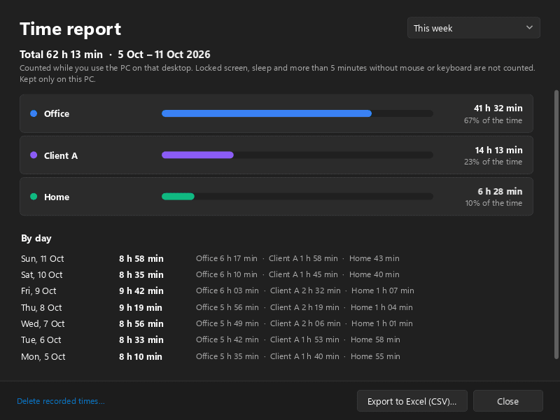Click the Client A time progress bar

pos(297,155)
